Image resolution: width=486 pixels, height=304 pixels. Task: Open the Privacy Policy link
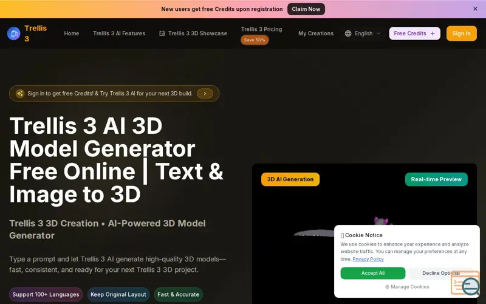pyautogui.click(x=368, y=259)
